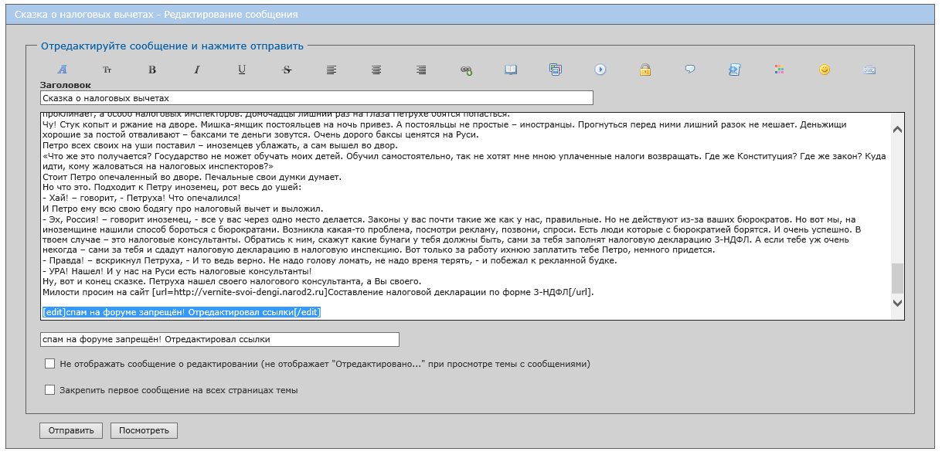Viewport: 942px width, 455px height.
Task: Insert a smiley emoticon
Action: click(x=825, y=70)
